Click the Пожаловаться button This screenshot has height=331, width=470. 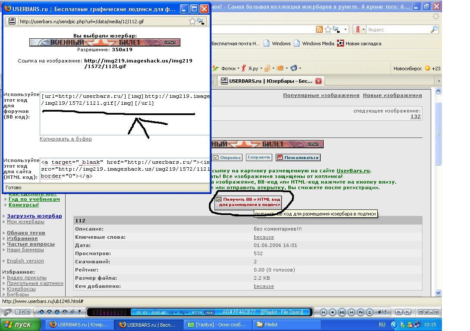pos(298,157)
